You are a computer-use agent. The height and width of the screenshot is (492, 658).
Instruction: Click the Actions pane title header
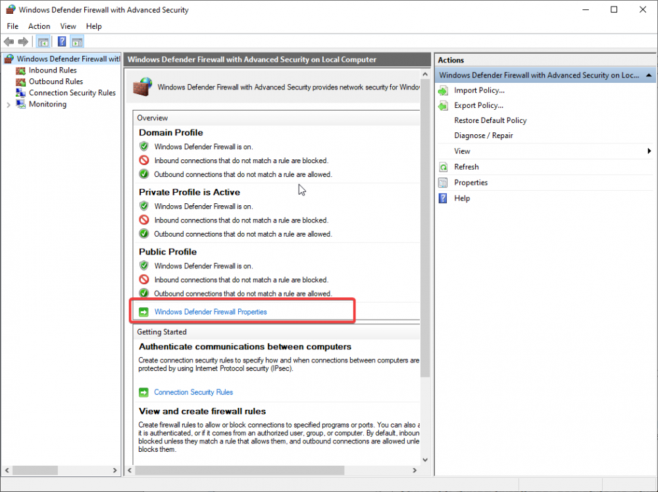[545, 60]
